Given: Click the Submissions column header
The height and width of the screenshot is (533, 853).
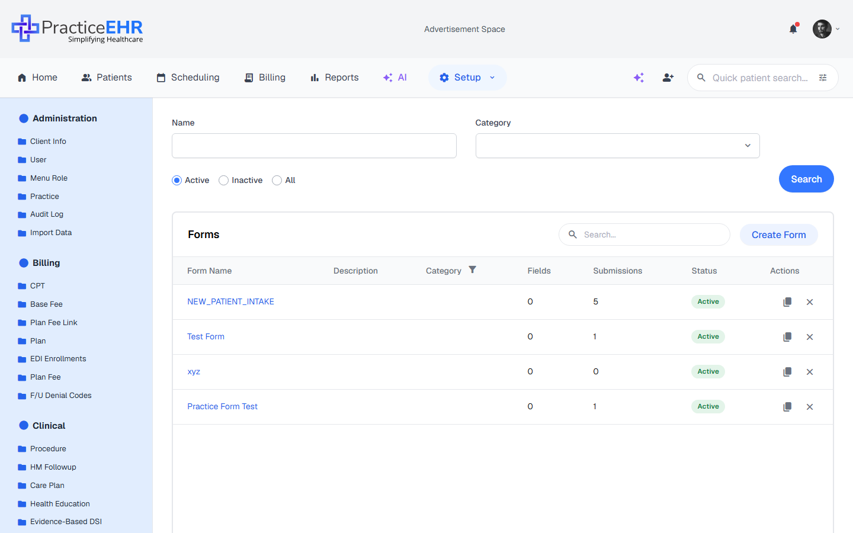Looking at the screenshot, I should tap(617, 271).
